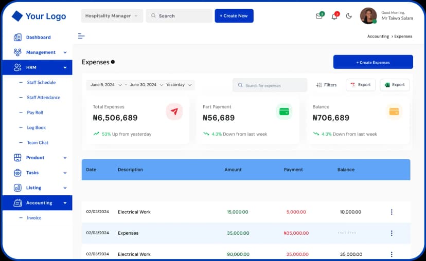Open row menu for 90,000.00 Electrical Work
The image size is (426, 261).
pos(392,254)
